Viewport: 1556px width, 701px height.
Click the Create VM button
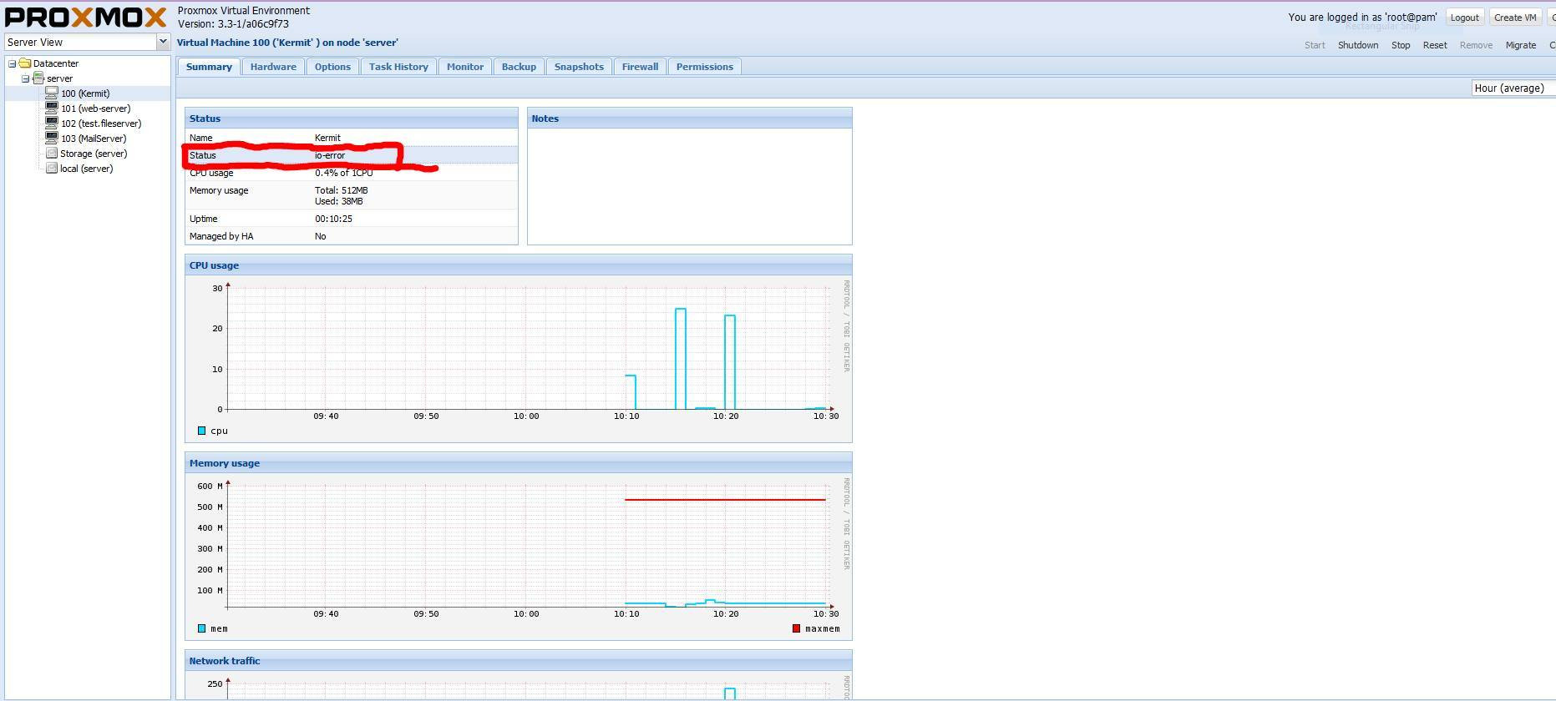1514,18
